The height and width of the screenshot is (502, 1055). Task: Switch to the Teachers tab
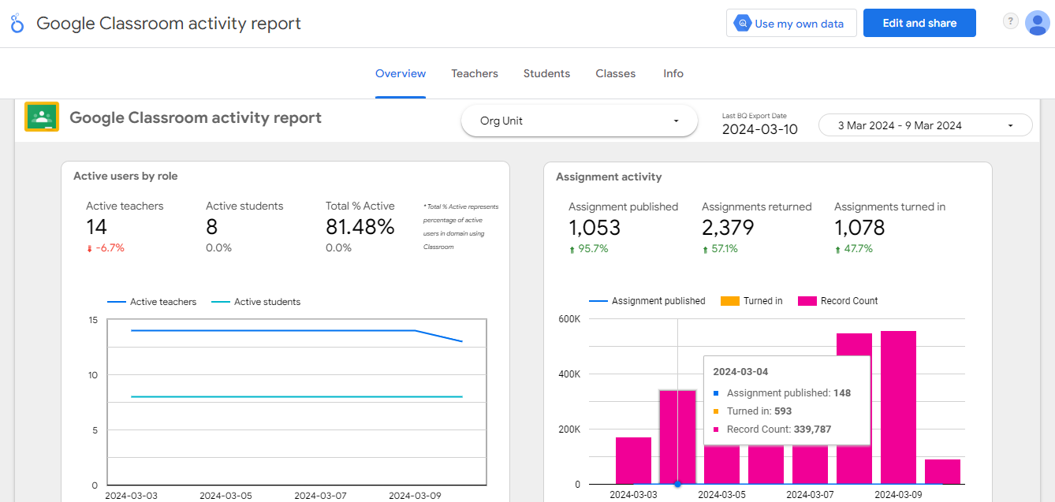tap(474, 73)
